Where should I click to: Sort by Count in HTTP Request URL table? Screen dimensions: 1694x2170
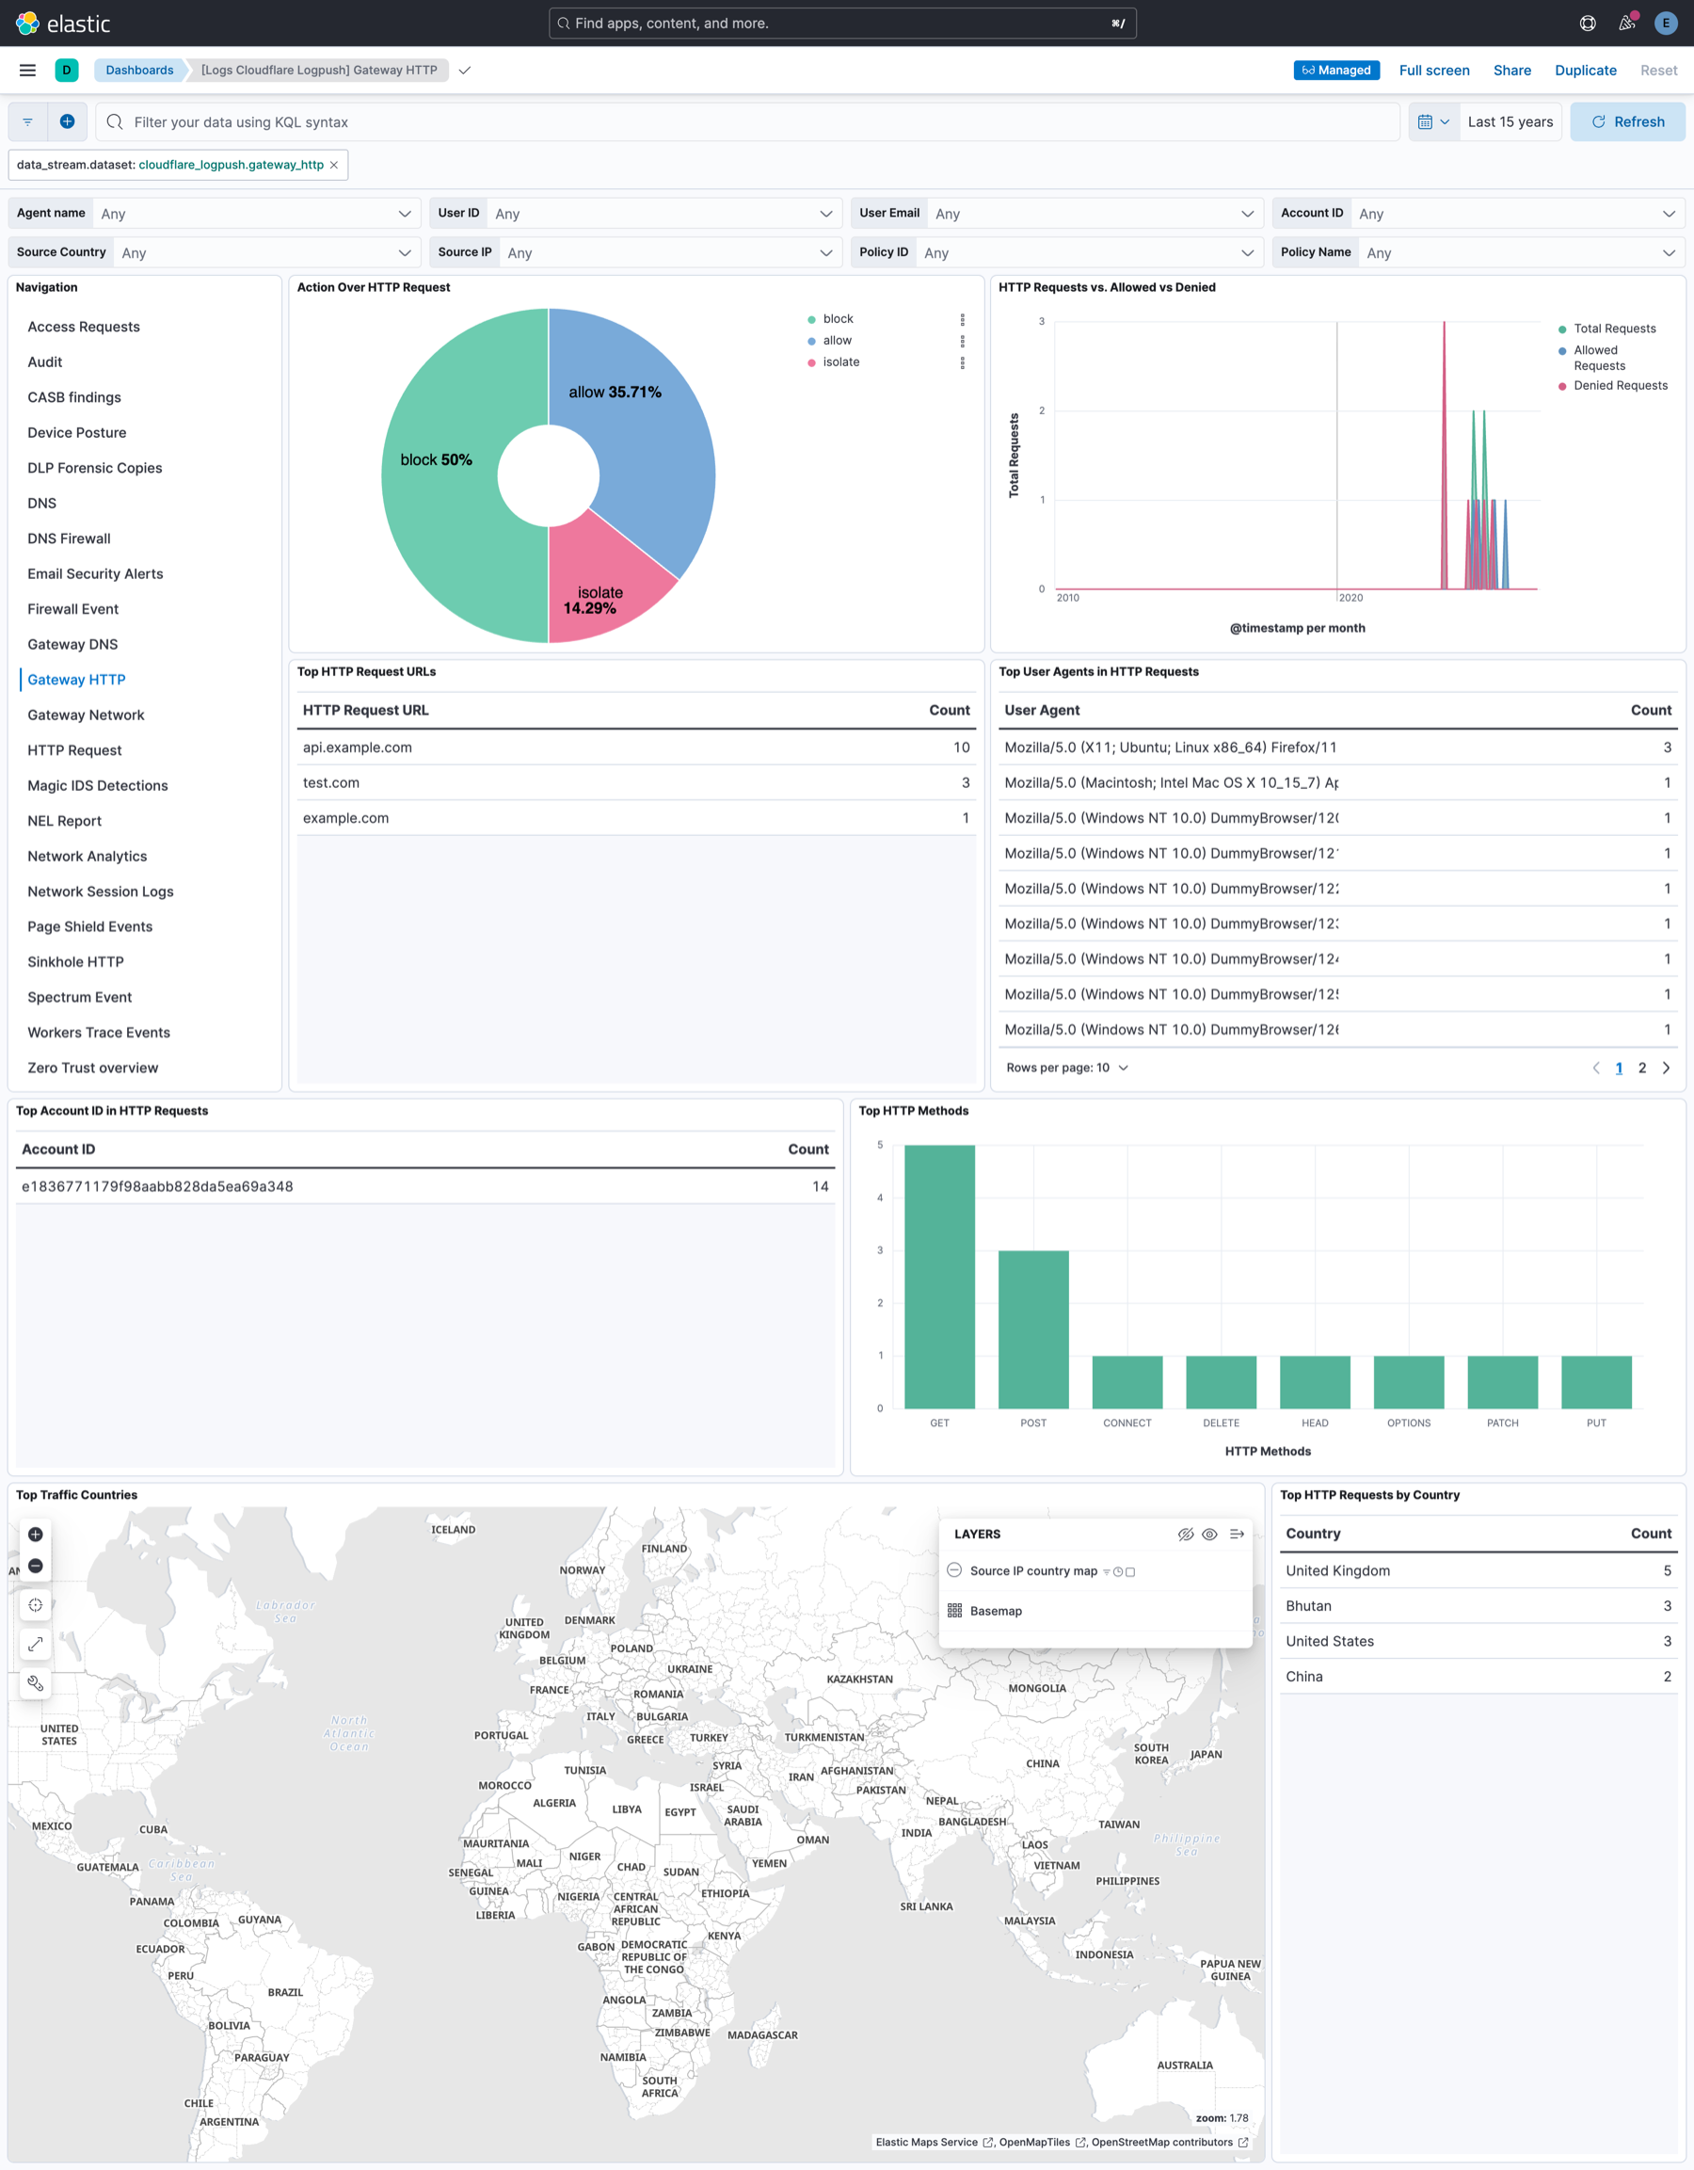point(950,711)
